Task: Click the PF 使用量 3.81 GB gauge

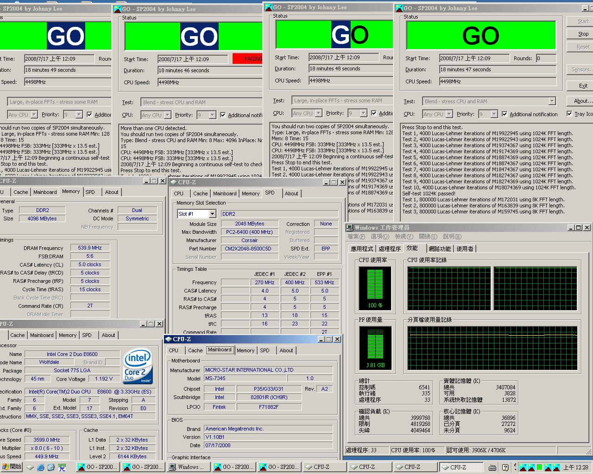Action: click(375, 348)
